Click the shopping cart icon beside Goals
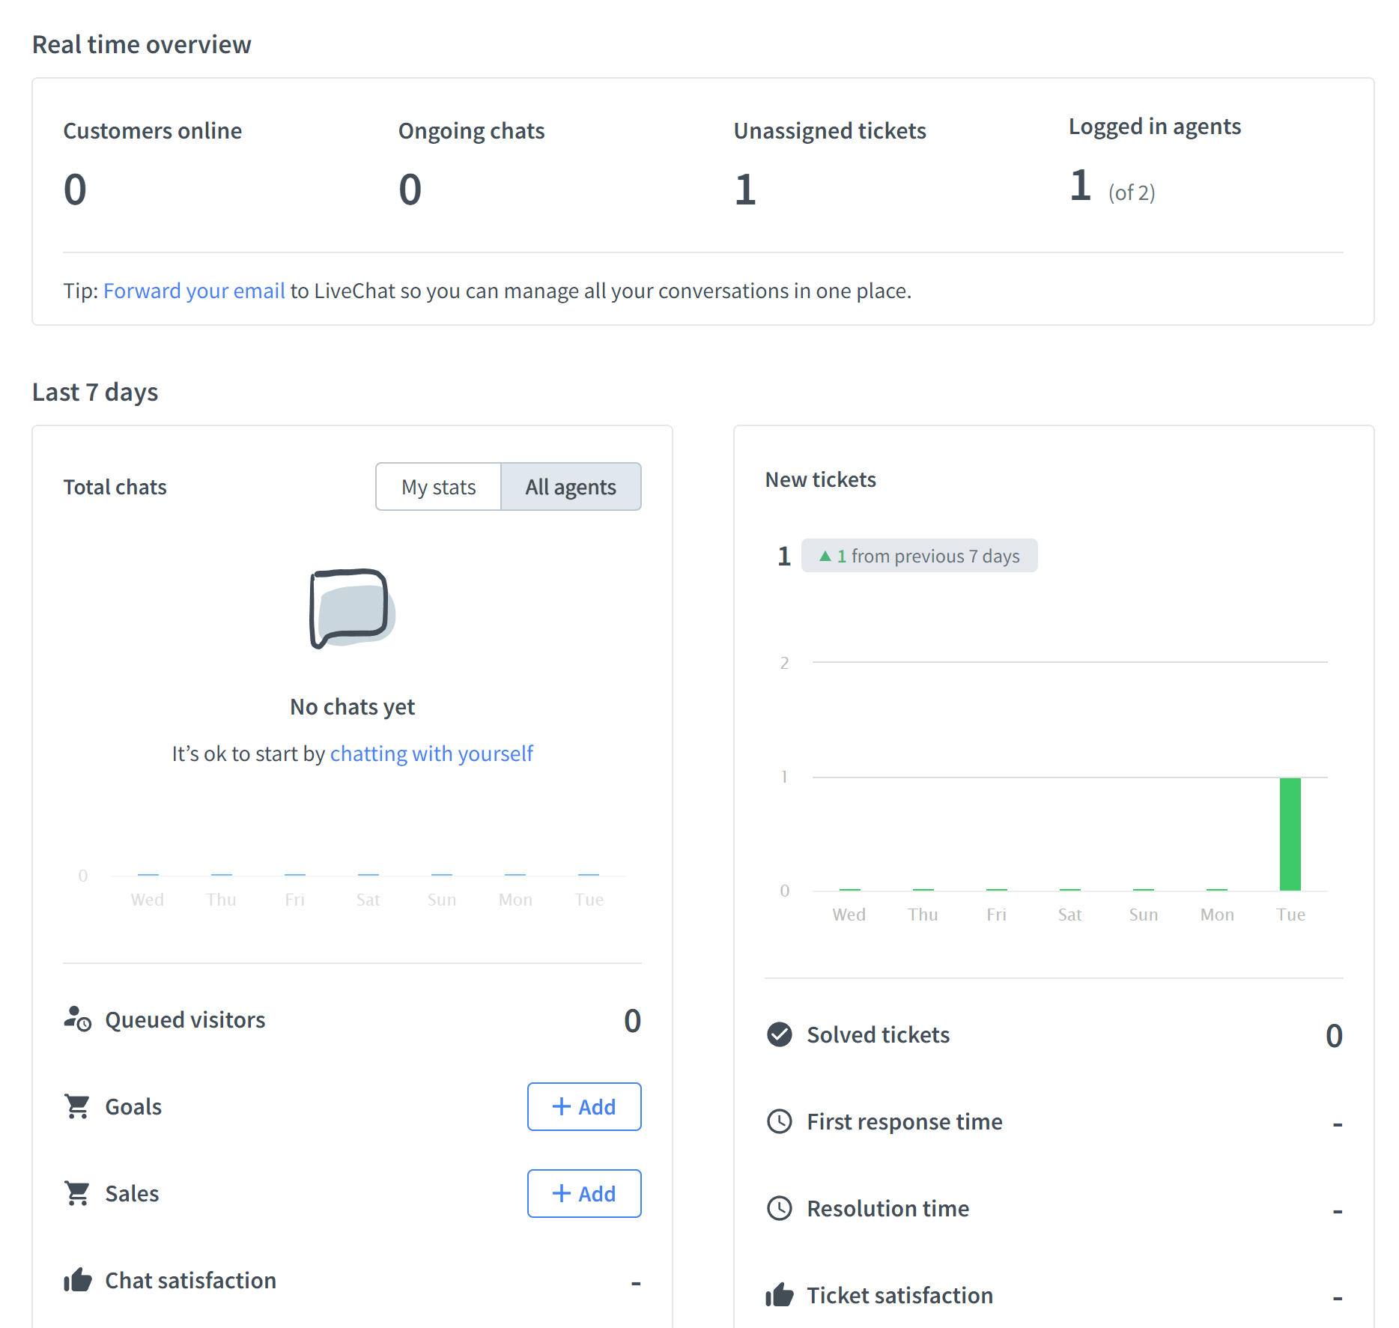Image resolution: width=1399 pixels, height=1328 pixels. click(76, 1106)
